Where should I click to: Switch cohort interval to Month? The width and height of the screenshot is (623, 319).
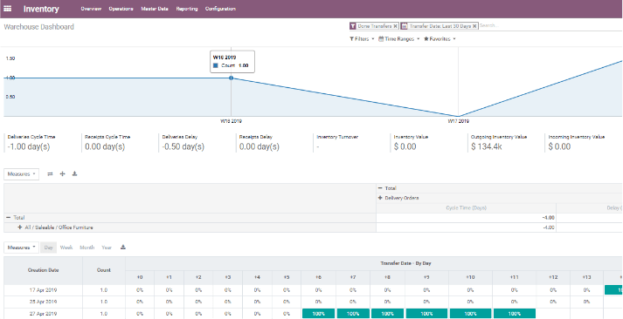[x=87, y=248]
